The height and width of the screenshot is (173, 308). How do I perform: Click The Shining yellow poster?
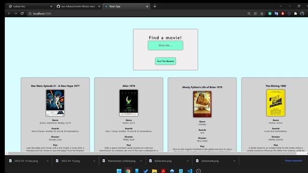point(276,103)
